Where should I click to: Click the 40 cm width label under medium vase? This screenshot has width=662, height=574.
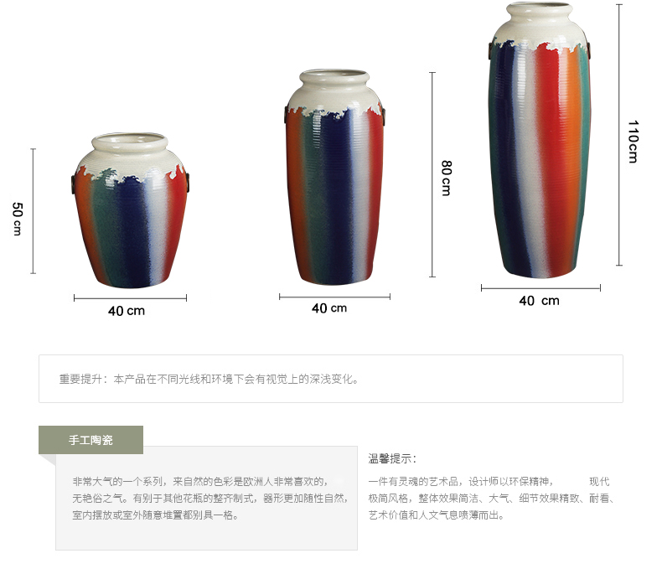tap(329, 308)
